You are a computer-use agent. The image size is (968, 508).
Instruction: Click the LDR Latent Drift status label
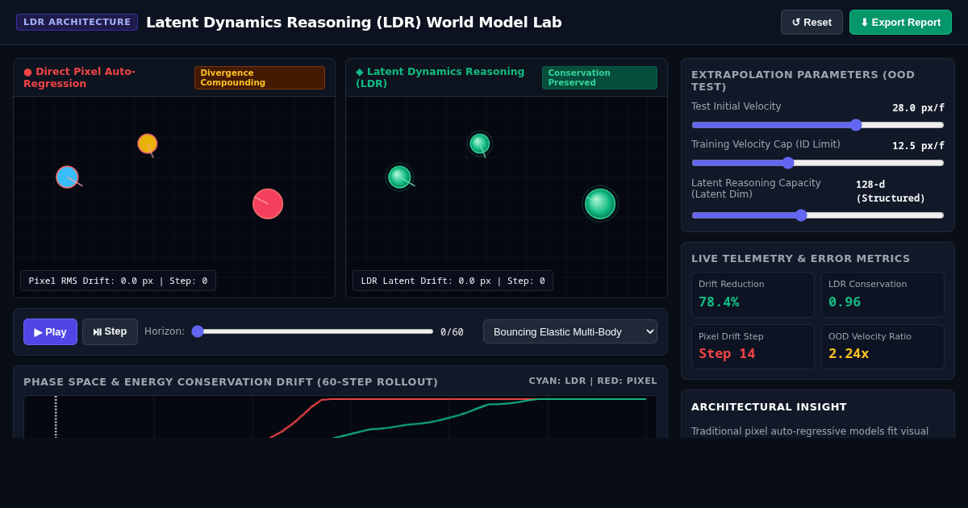(453, 281)
